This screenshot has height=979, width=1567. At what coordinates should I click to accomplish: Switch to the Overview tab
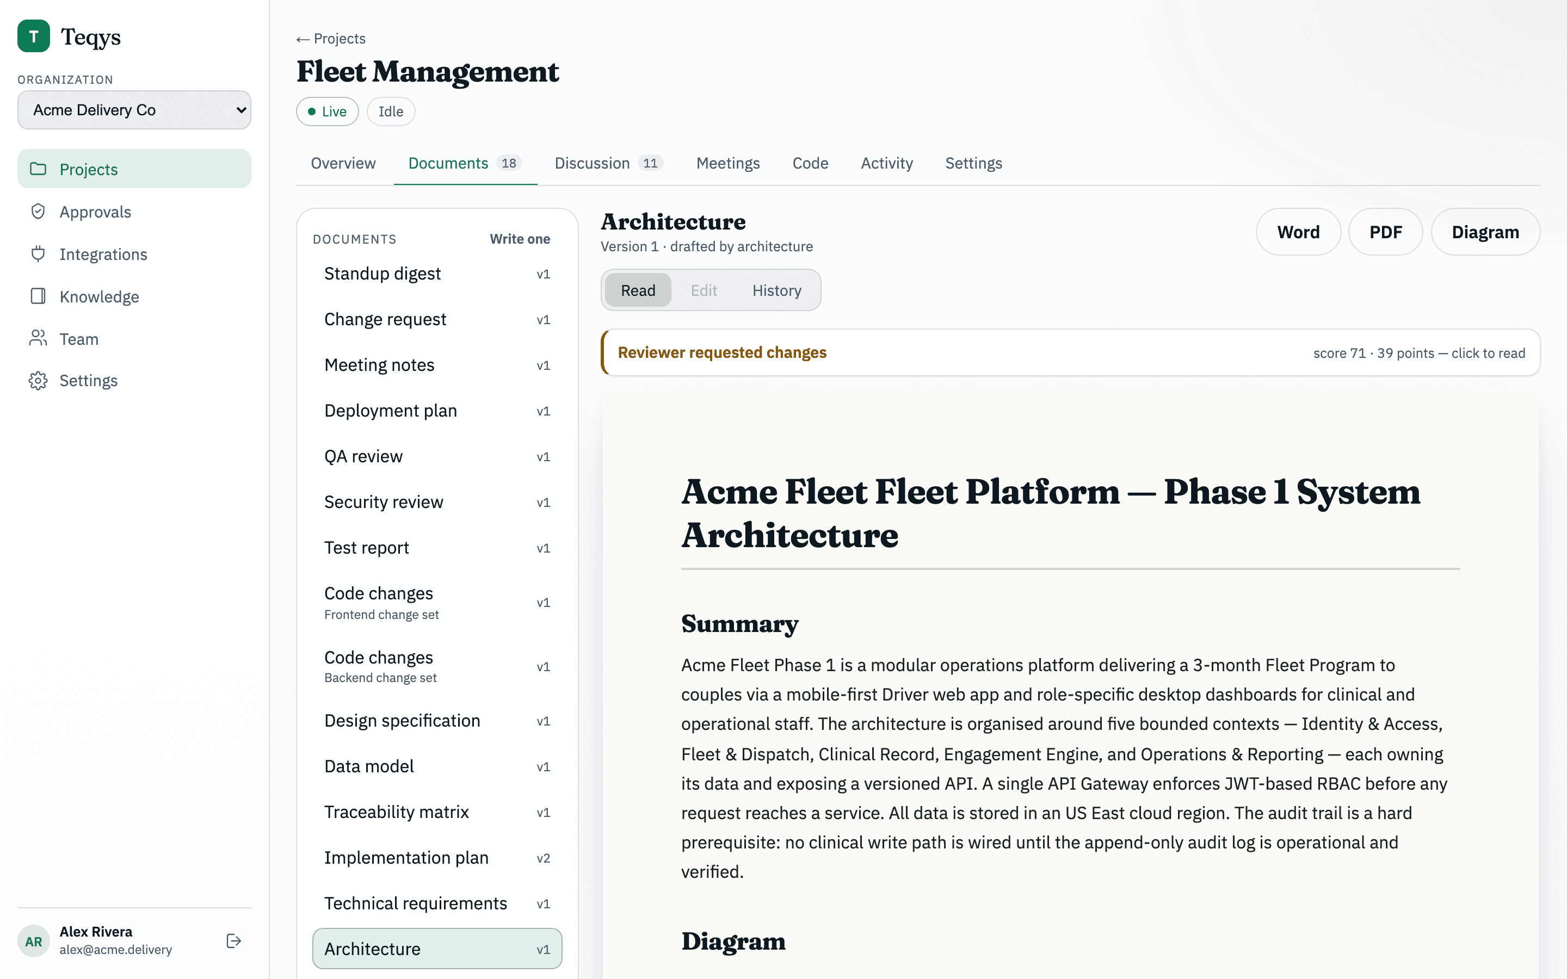pos(343,163)
